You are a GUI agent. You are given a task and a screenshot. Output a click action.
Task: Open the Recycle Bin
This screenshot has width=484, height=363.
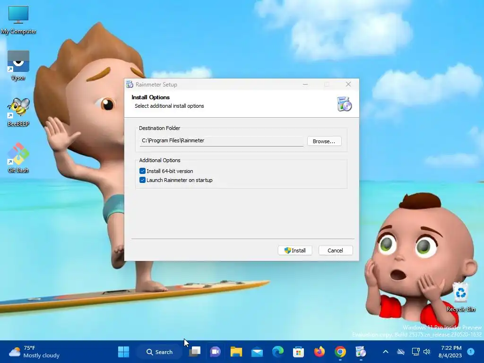pos(460,297)
